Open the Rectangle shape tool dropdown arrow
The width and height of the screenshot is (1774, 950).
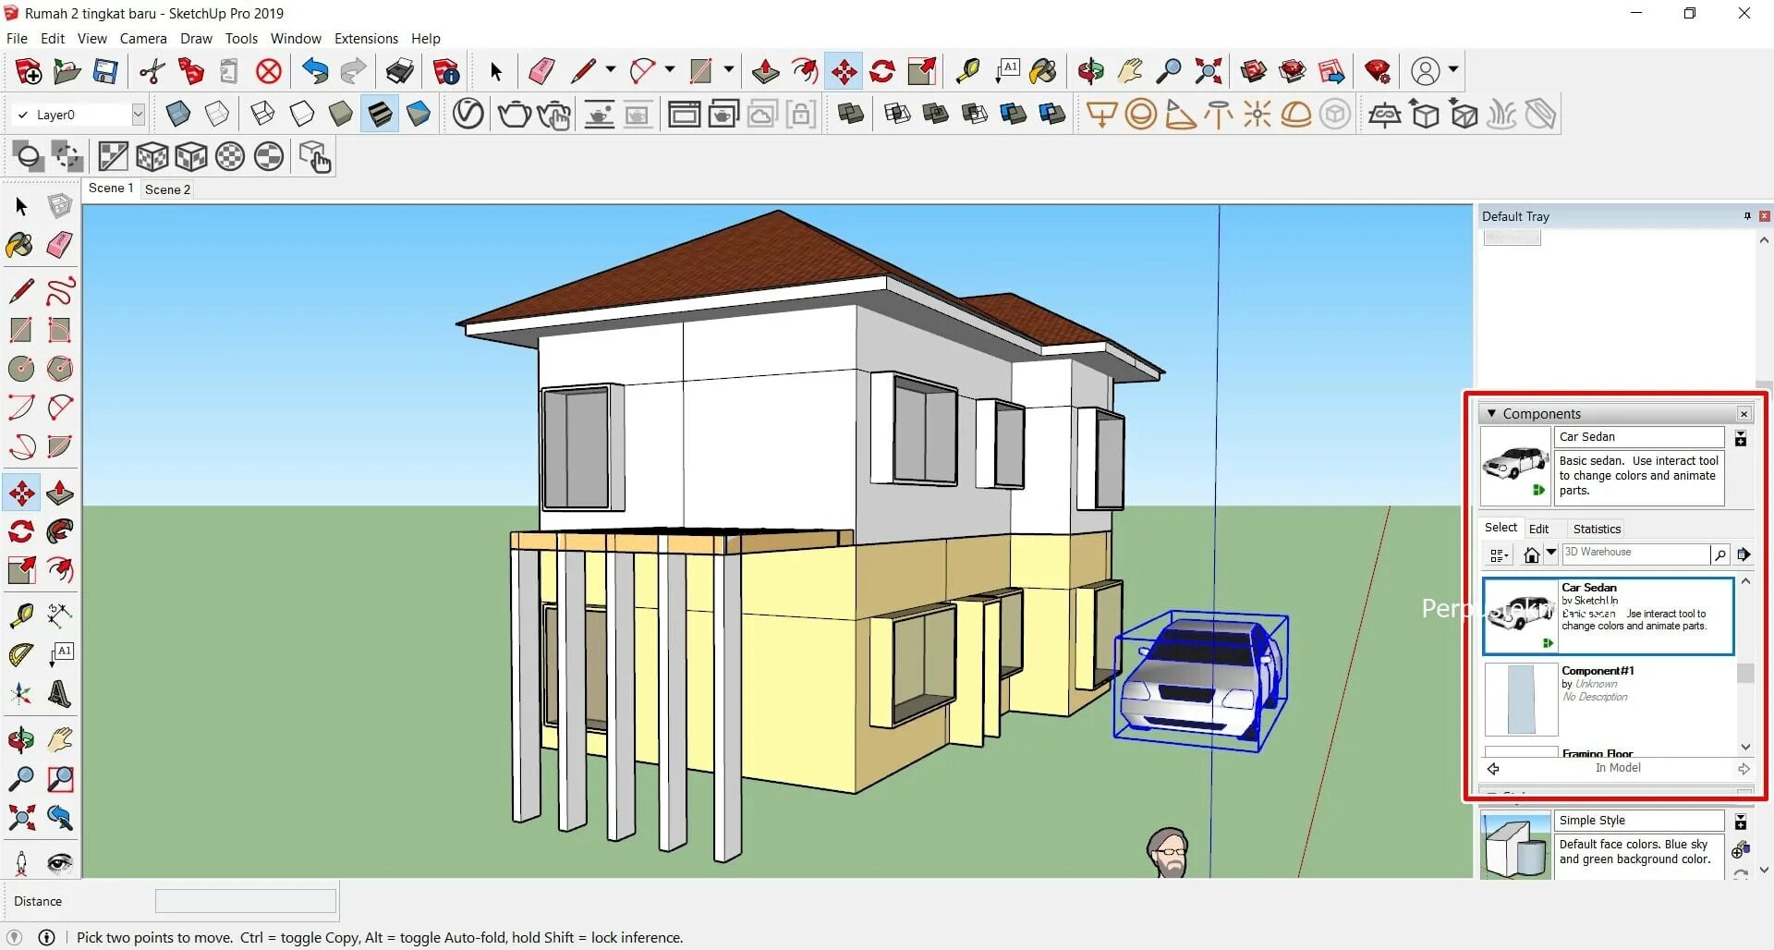tap(728, 70)
